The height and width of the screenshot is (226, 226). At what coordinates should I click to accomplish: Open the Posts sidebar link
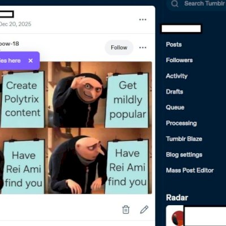pyautogui.click(x=173, y=45)
